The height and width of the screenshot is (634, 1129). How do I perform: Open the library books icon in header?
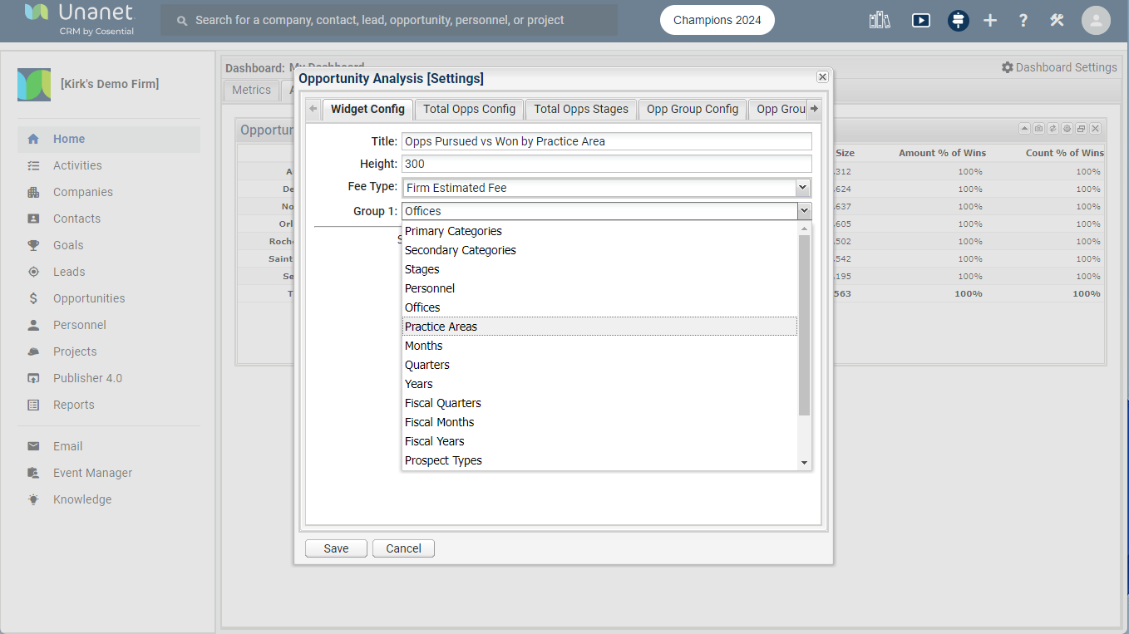pos(880,21)
